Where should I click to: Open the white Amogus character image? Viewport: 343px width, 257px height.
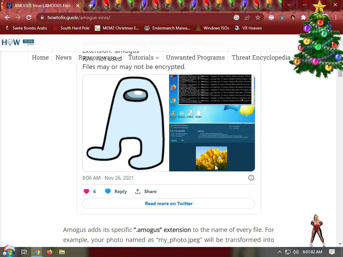[x=126, y=123]
